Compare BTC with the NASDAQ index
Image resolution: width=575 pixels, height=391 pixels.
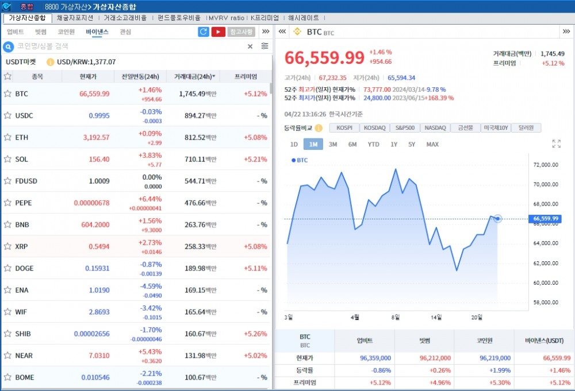click(x=435, y=127)
